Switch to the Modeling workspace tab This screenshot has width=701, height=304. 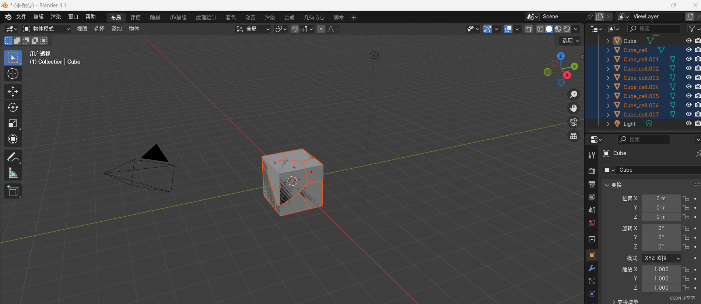(136, 18)
